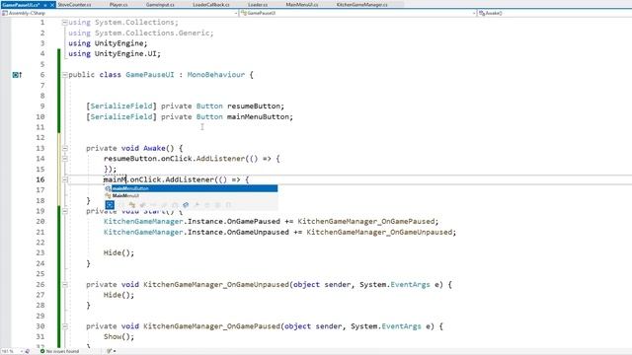Open the Awake() member navigation dropdown

pos(555,13)
